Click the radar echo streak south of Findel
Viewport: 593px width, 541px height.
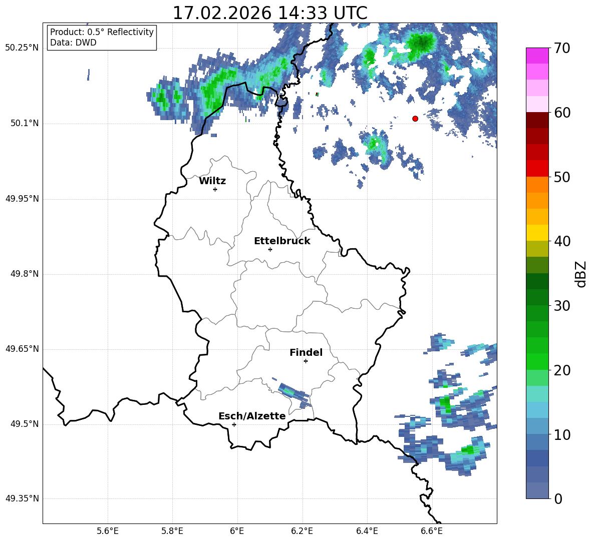(294, 393)
